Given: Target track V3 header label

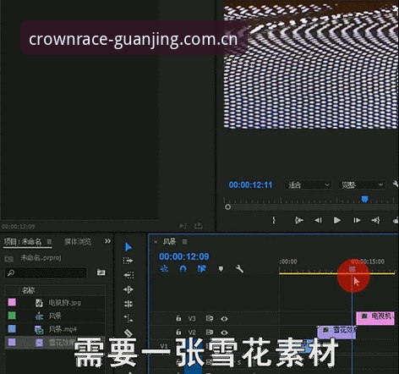Looking at the screenshot, I should [192, 319].
